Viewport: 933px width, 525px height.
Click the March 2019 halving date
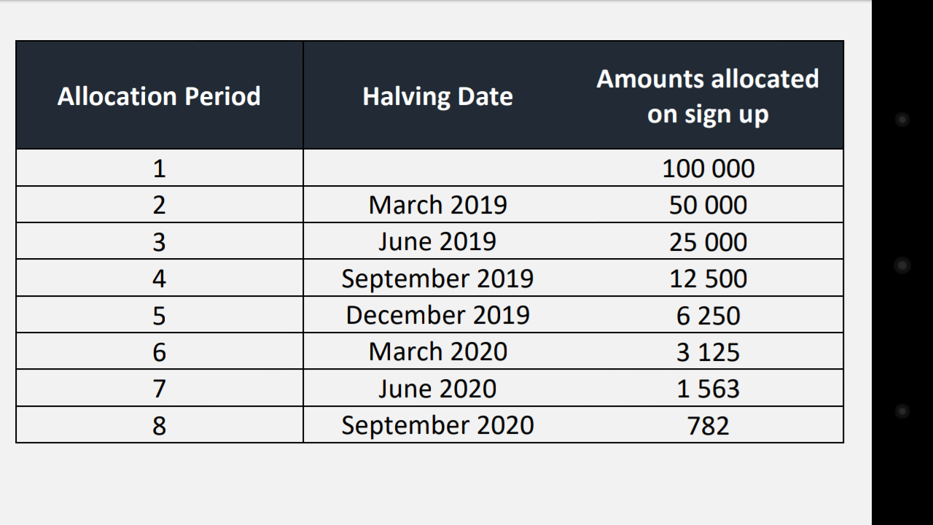pyautogui.click(x=437, y=205)
